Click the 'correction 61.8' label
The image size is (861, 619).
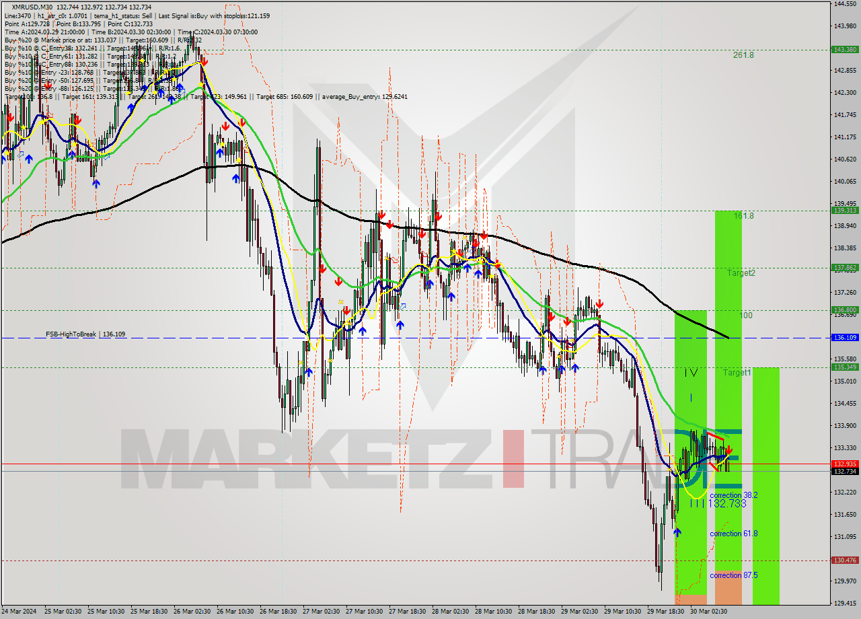click(734, 534)
